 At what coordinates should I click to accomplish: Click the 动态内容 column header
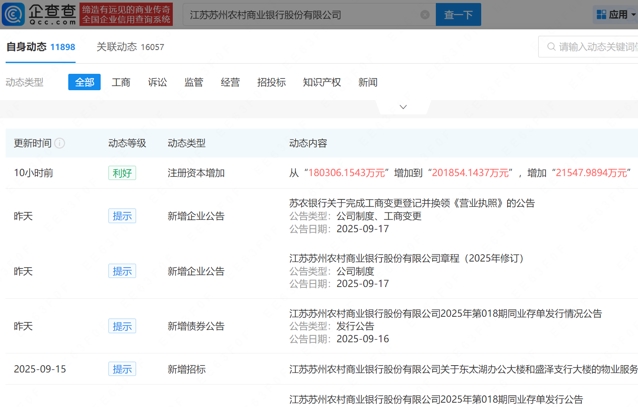308,143
